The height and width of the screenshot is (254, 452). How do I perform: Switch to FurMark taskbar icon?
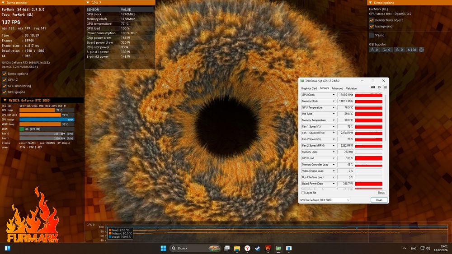(x=268, y=248)
